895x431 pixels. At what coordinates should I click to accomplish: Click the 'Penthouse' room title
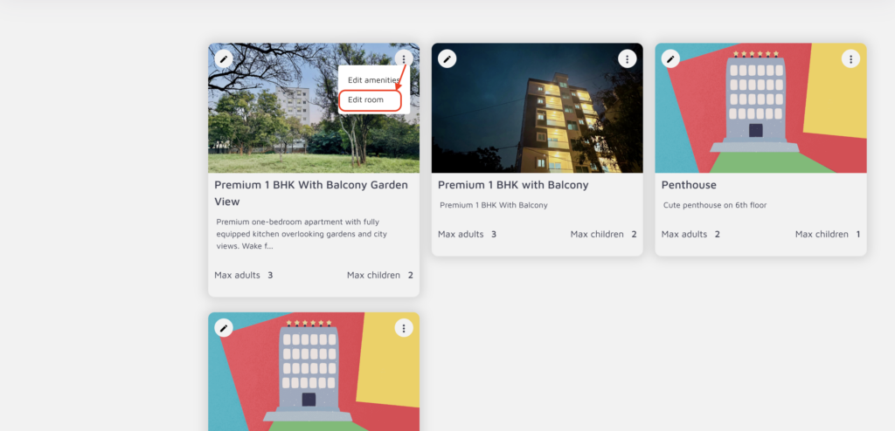pyautogui.click(x=689, y=185)
